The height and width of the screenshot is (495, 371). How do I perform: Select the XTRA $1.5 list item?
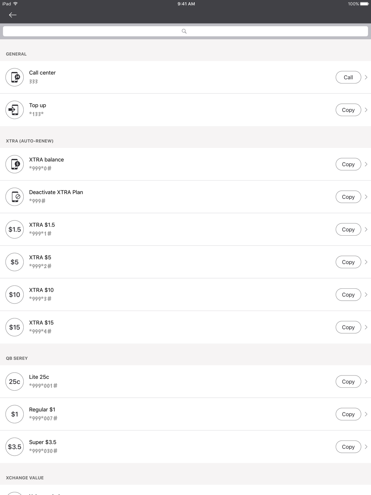[x=167, y=229]
